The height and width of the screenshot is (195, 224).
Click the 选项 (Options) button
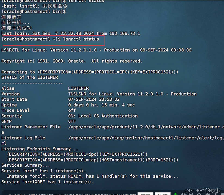coord(162,193)
